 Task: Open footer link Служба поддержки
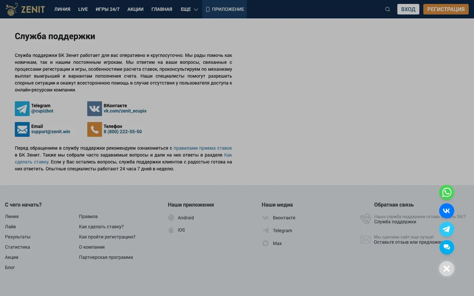coord(395,222)
